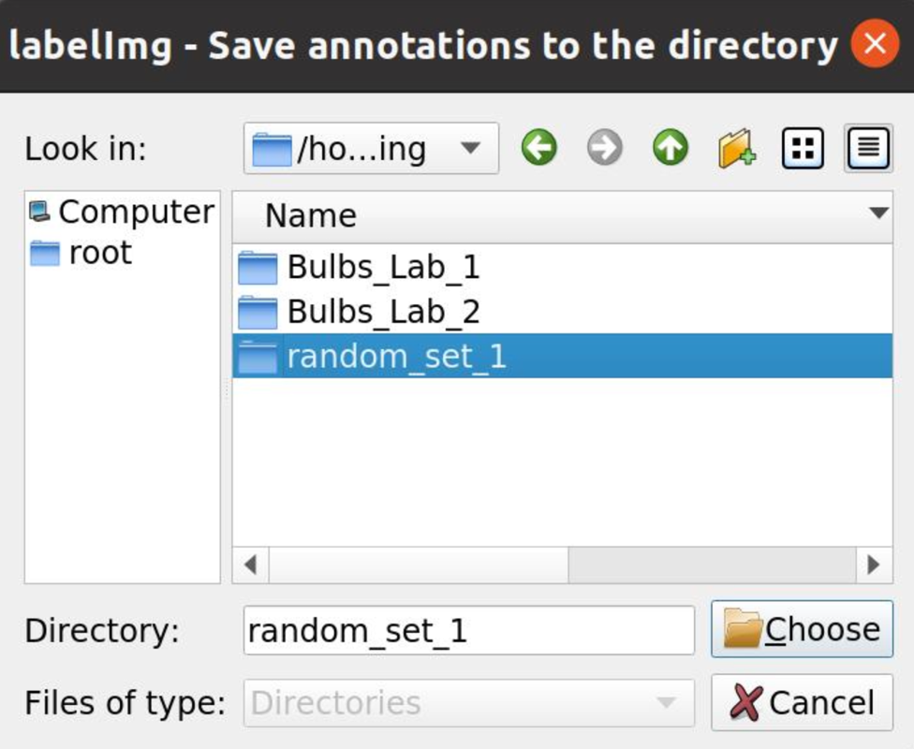This screenshot has height=749, width=914.
Task: Click the Name column header
Action: coord(311,215)
